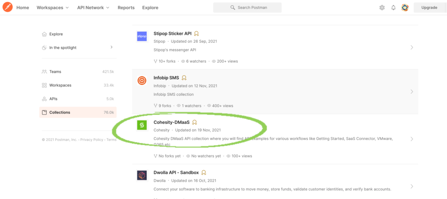447x199 pixels.
Task: Select Collections in the sidebar
Action: [60, 112]
